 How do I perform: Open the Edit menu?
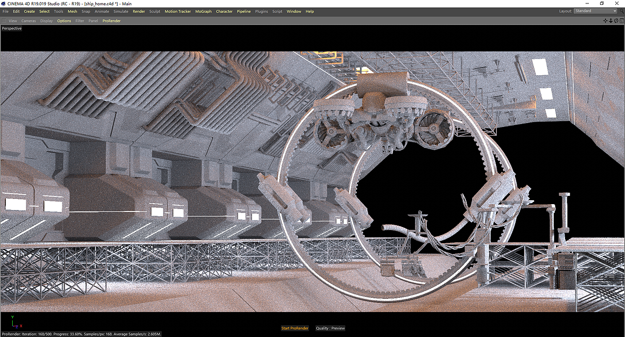(16, 11)
